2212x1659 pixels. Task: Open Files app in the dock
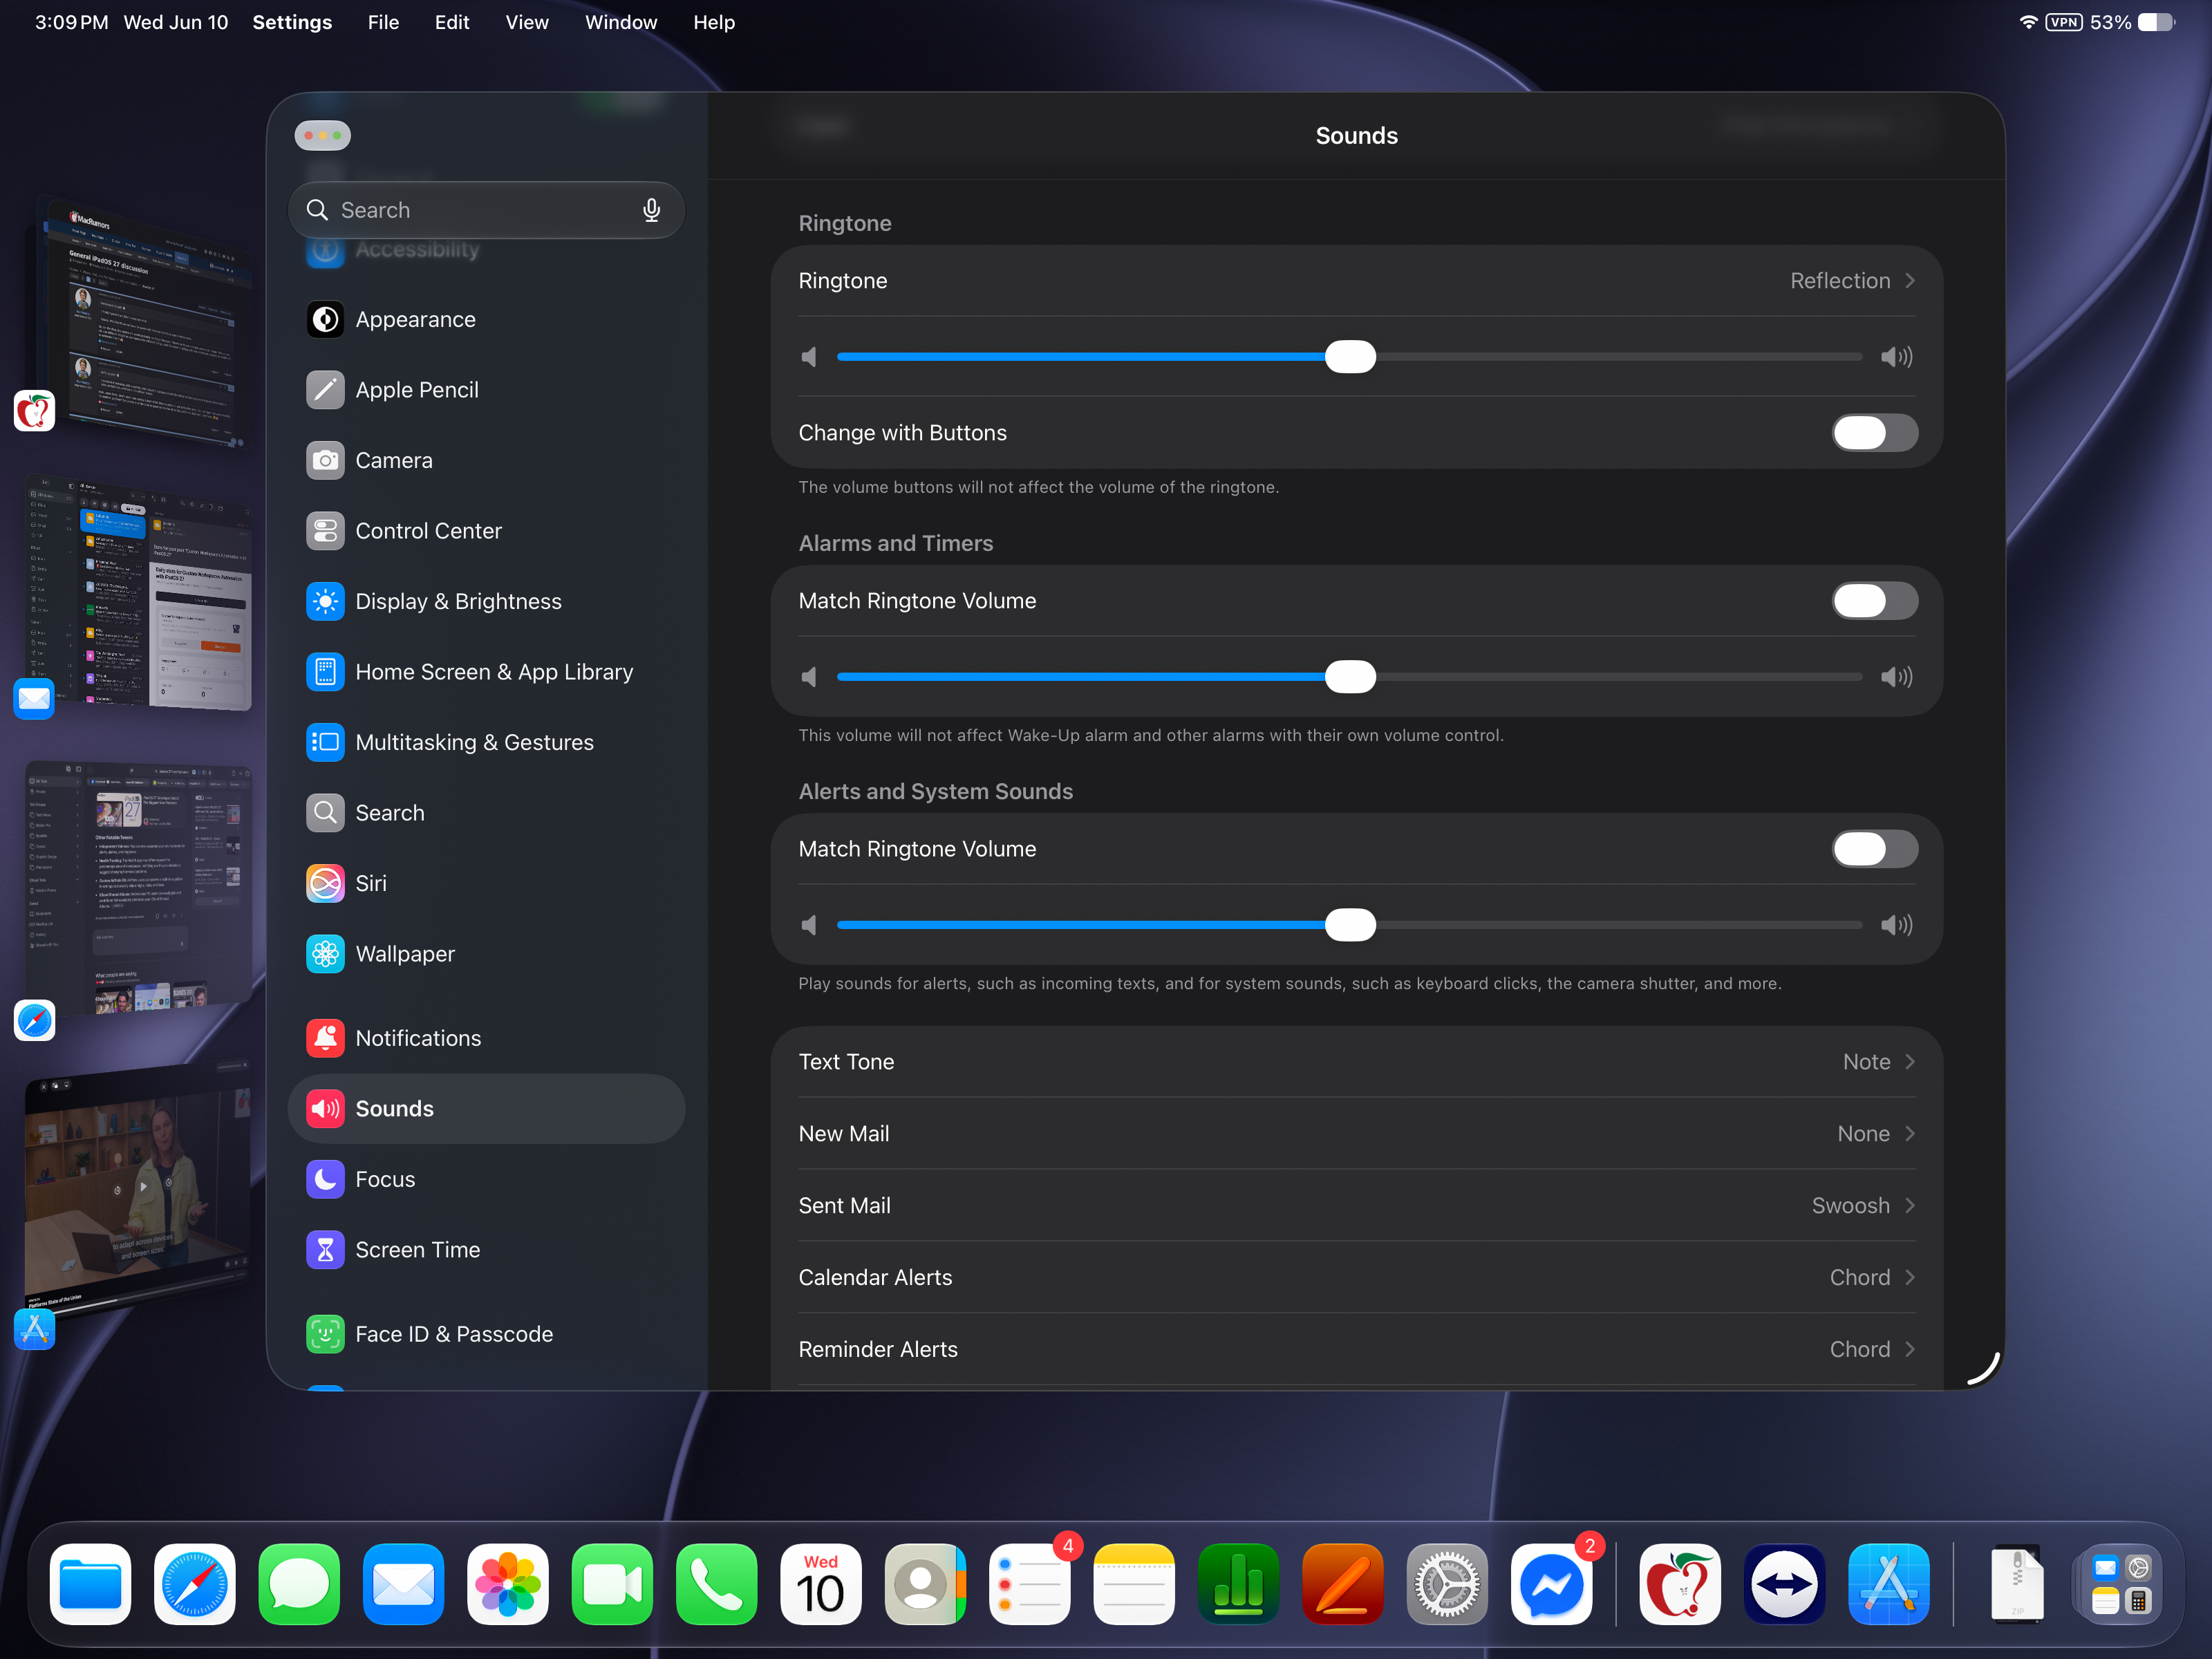(90, 1584)
